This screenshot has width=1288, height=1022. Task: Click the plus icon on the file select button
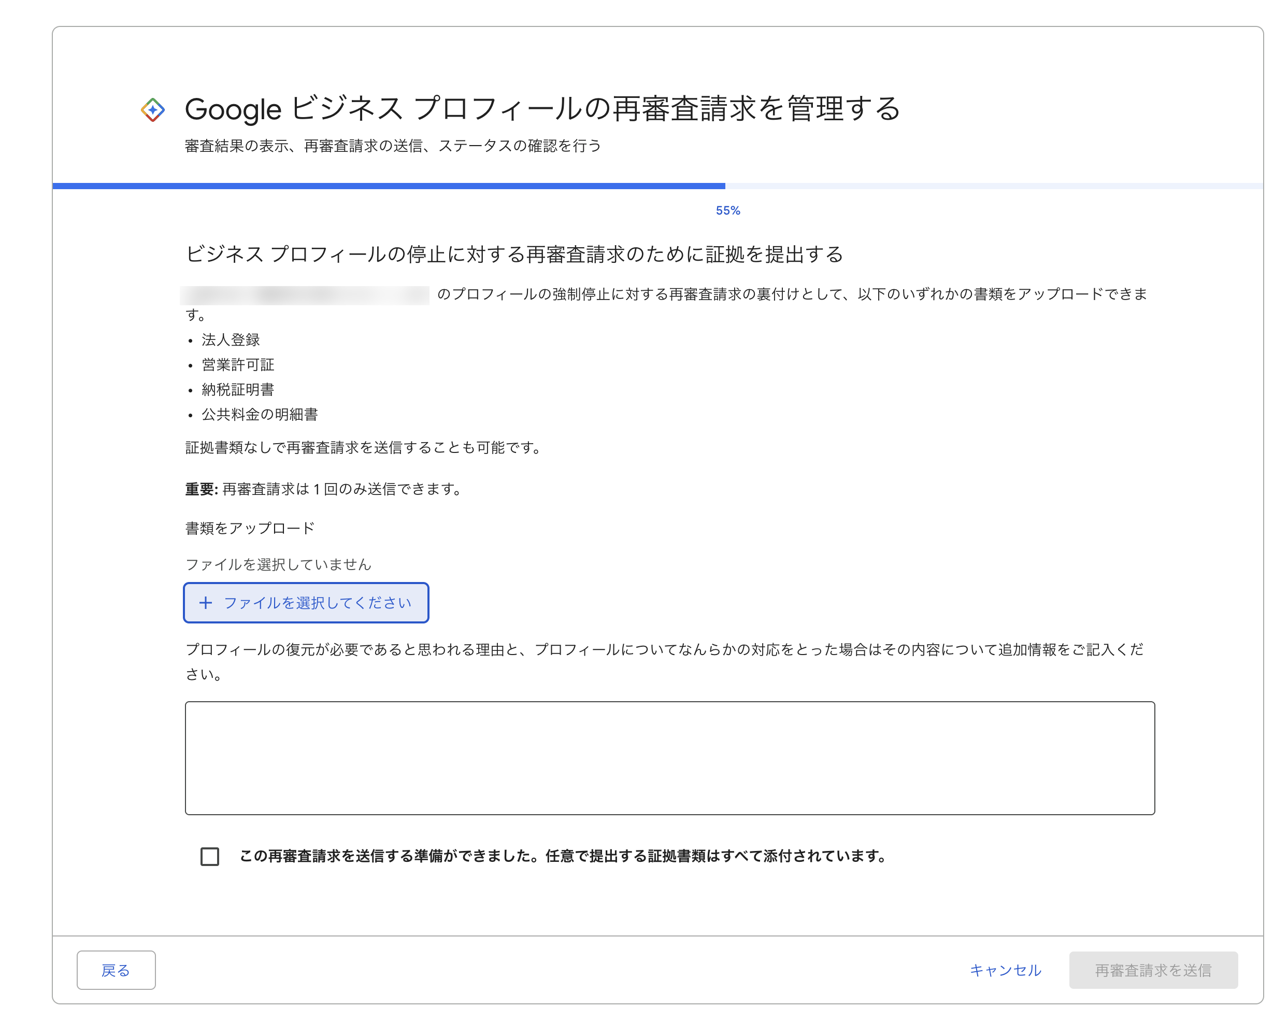[x=206, y=602]
